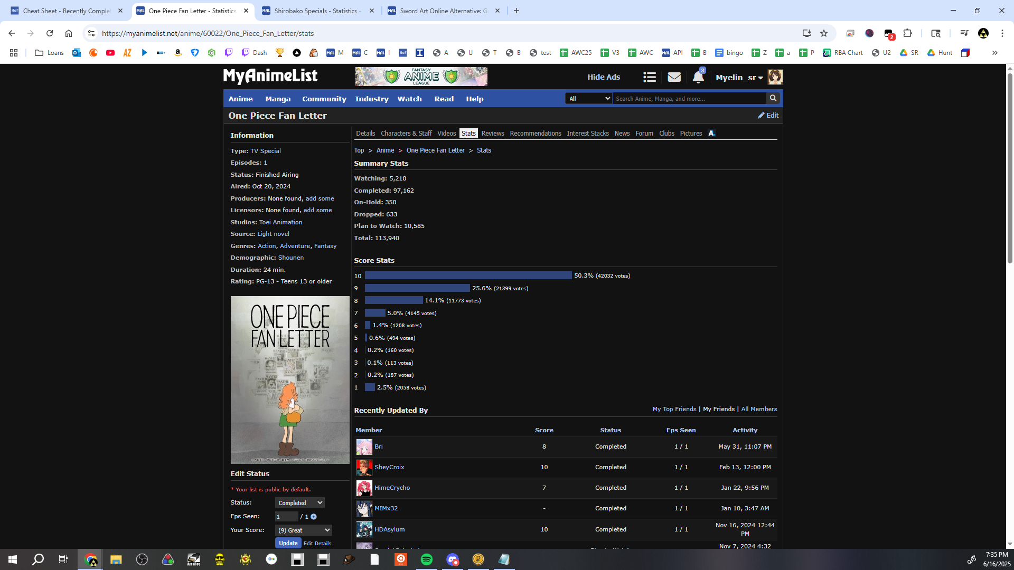1014x570 pixels.
Task: Open the notifications bell icon
Action: 698,77
